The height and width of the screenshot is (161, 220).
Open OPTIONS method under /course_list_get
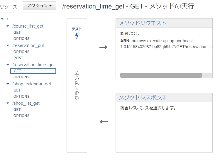tap(21, 39)
